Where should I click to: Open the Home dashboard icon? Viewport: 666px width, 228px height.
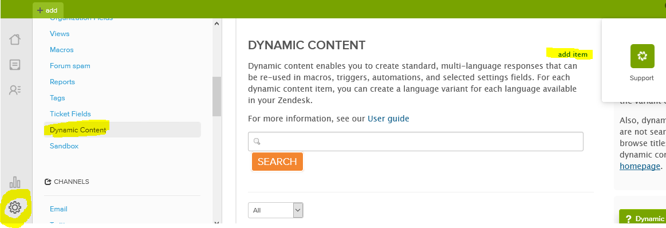coord(15,40)
